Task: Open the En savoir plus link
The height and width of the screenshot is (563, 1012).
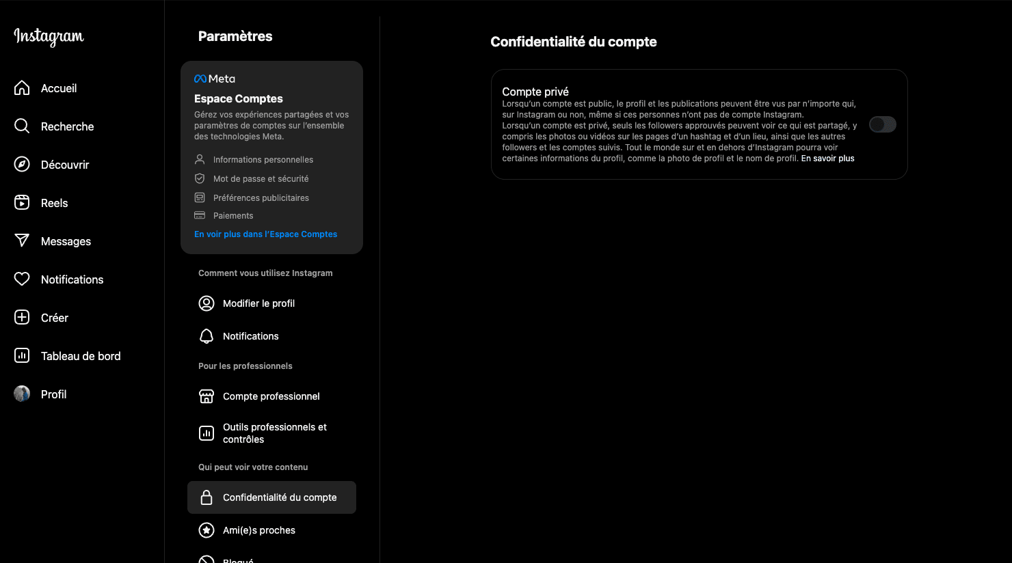Action: [x=827, y=159]
